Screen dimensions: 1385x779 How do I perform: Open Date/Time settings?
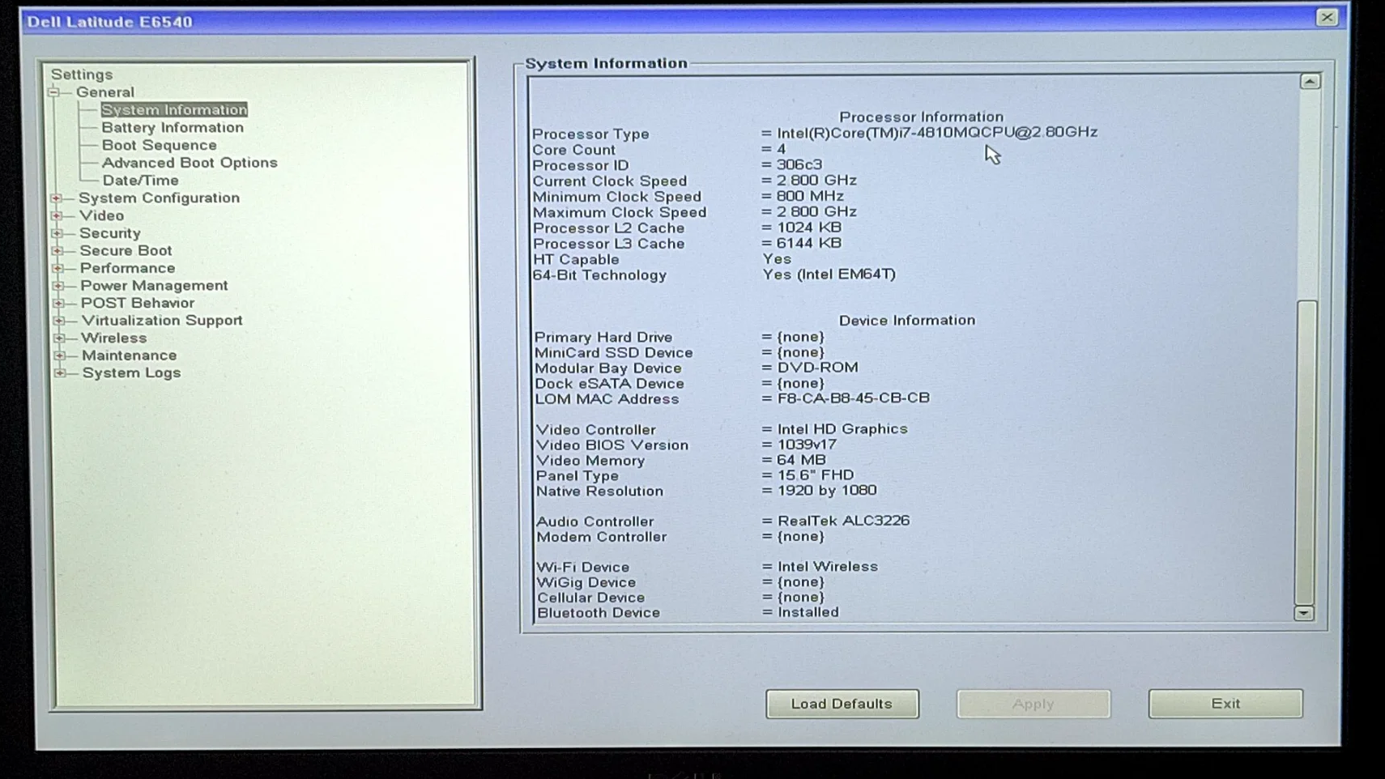[141, 181]
